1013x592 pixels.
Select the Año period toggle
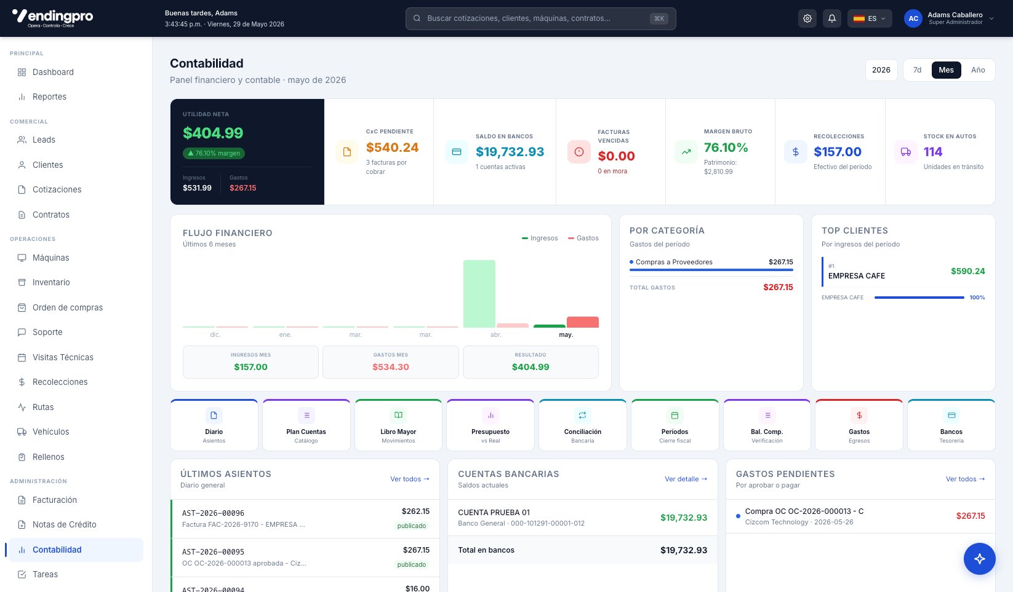[x=978, y=70]
